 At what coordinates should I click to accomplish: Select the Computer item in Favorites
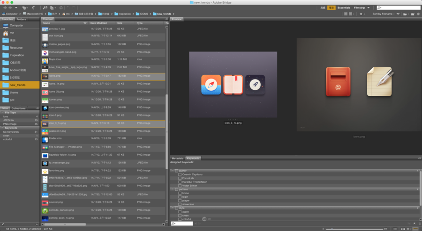tap(16, 25)
